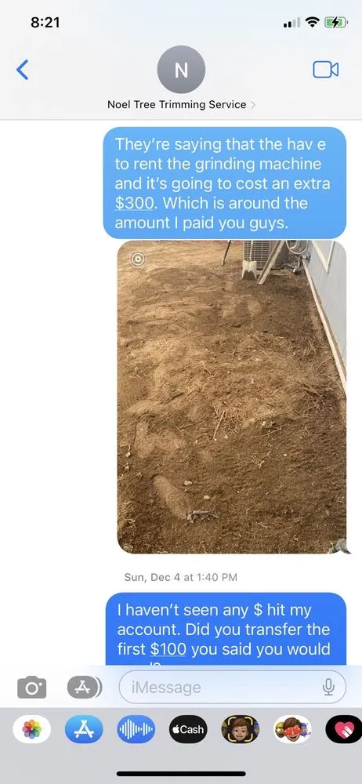Tap the Live Photo badge on image
The width and height of the screenshot is (362, 784).
click(138, 259)
